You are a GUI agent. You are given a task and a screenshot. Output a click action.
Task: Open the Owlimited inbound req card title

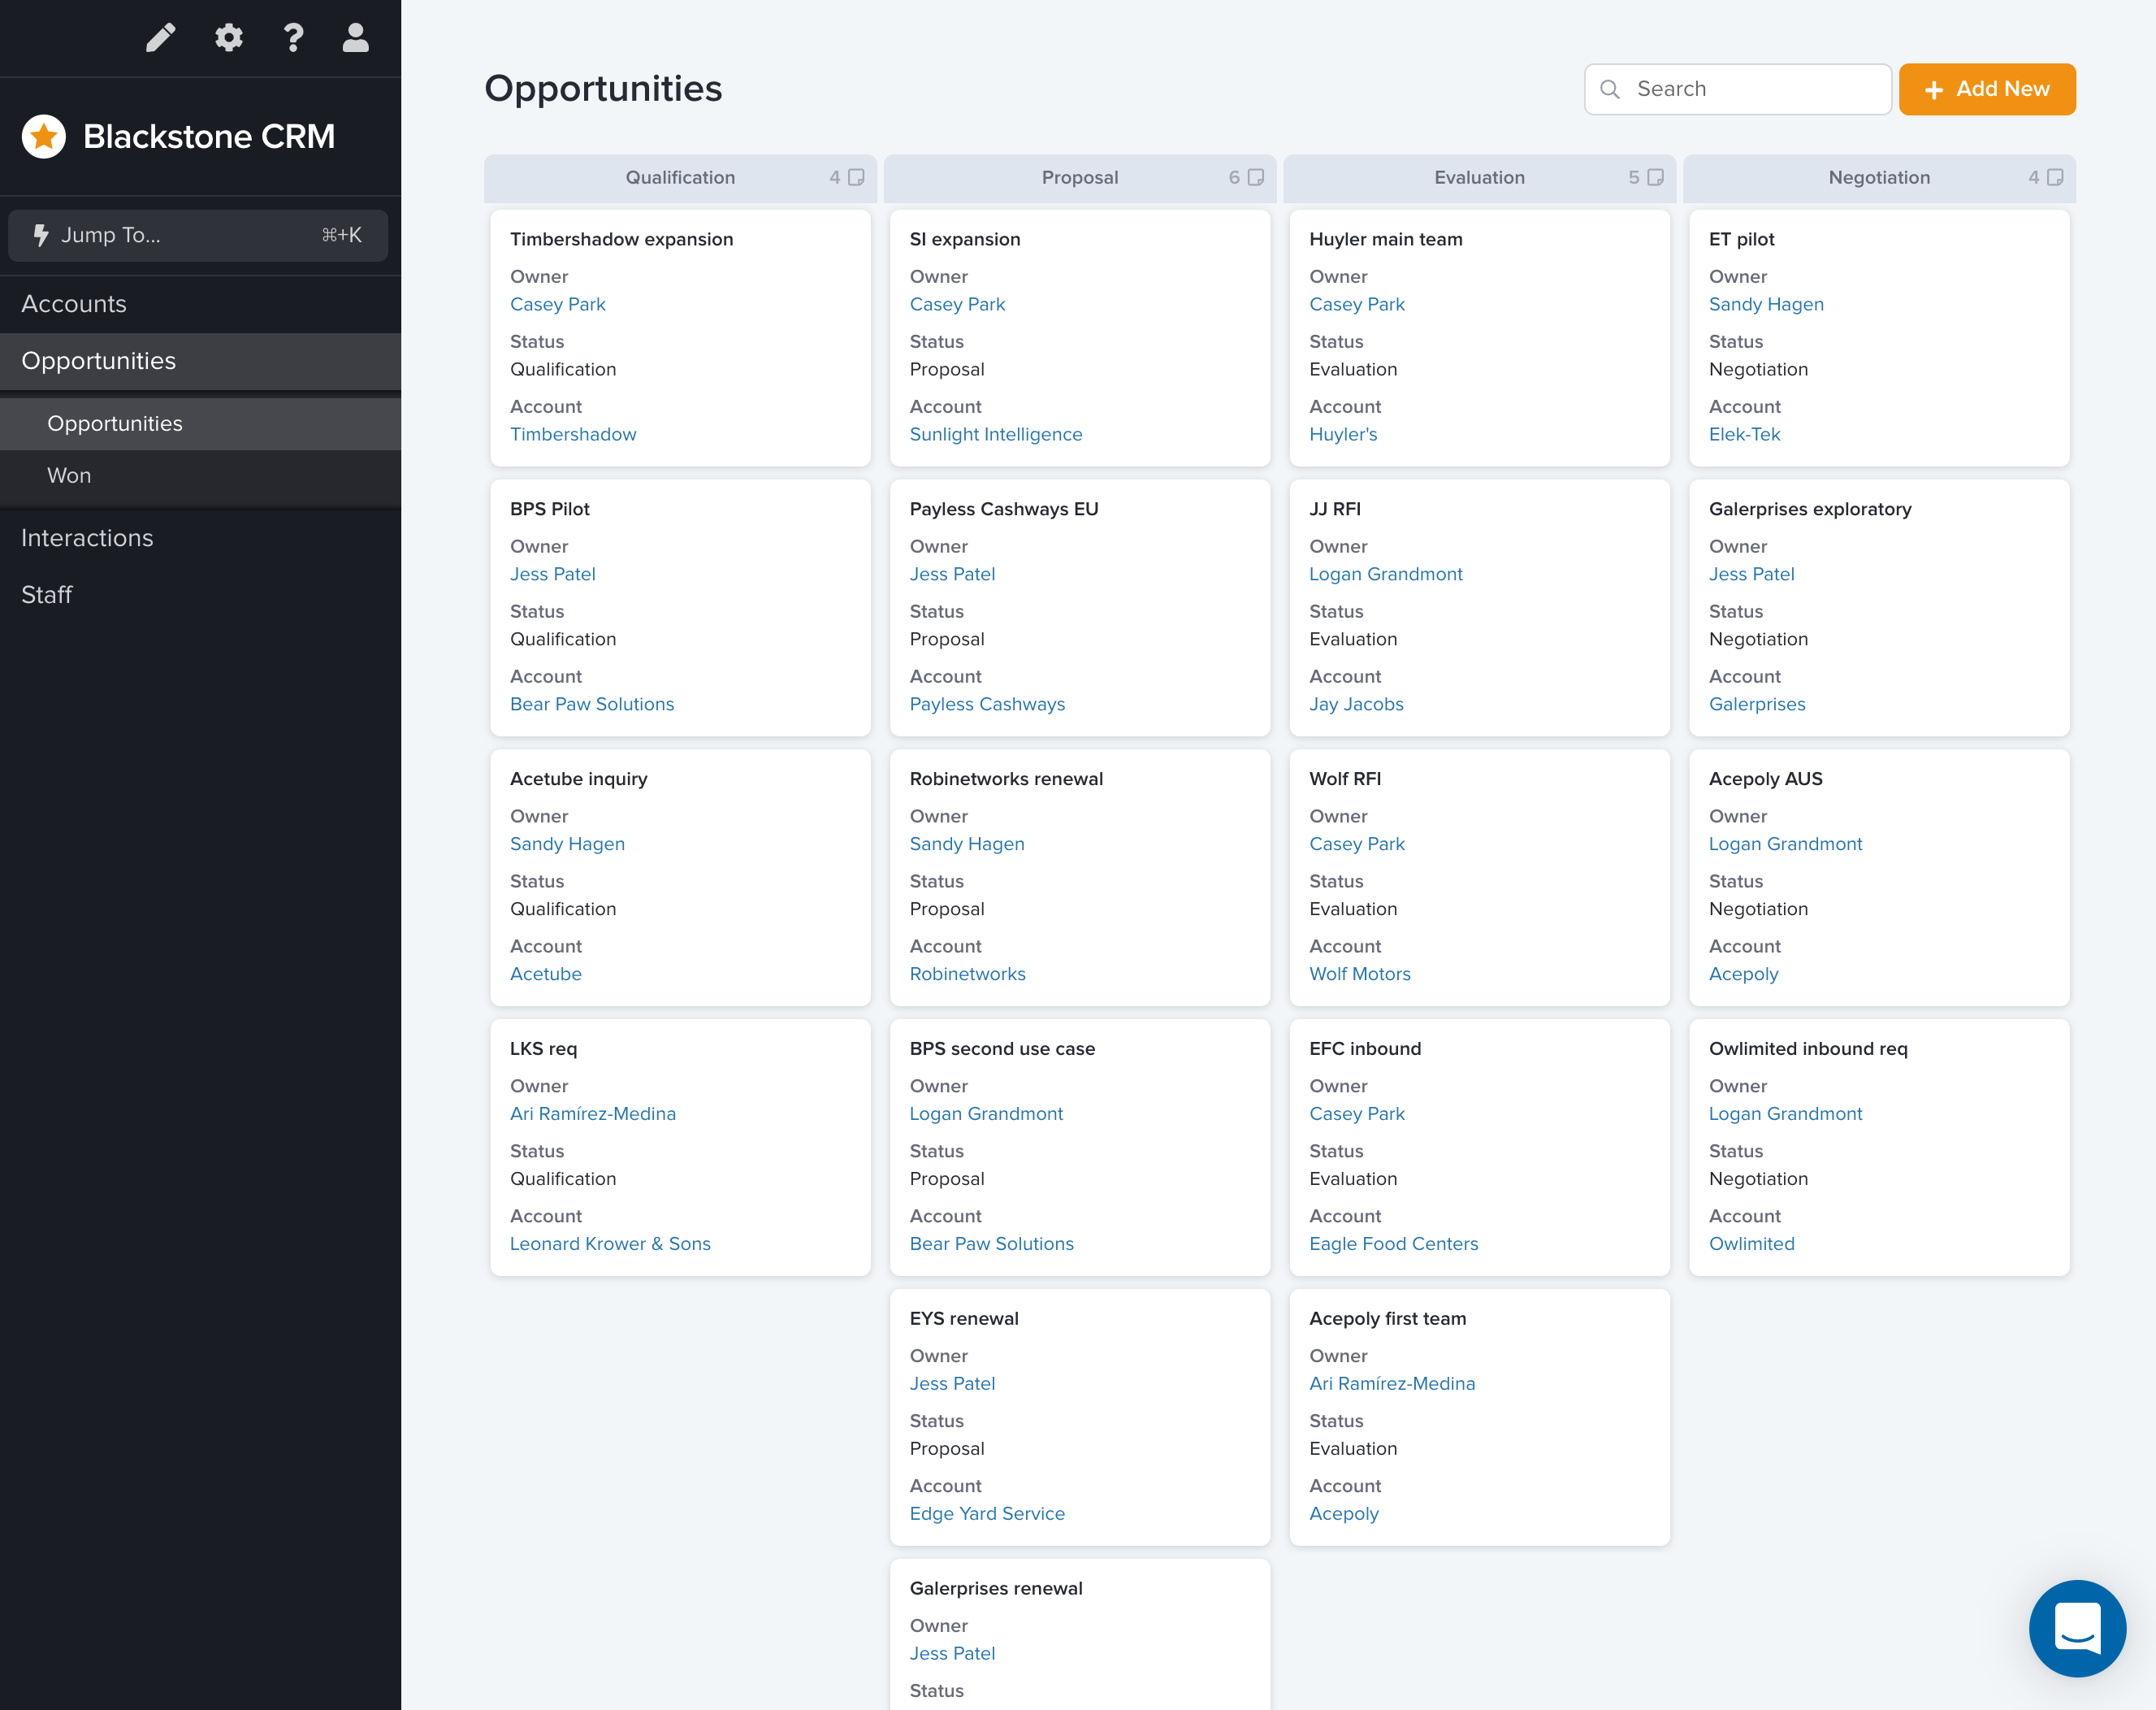click(x=1808, y=1048)
